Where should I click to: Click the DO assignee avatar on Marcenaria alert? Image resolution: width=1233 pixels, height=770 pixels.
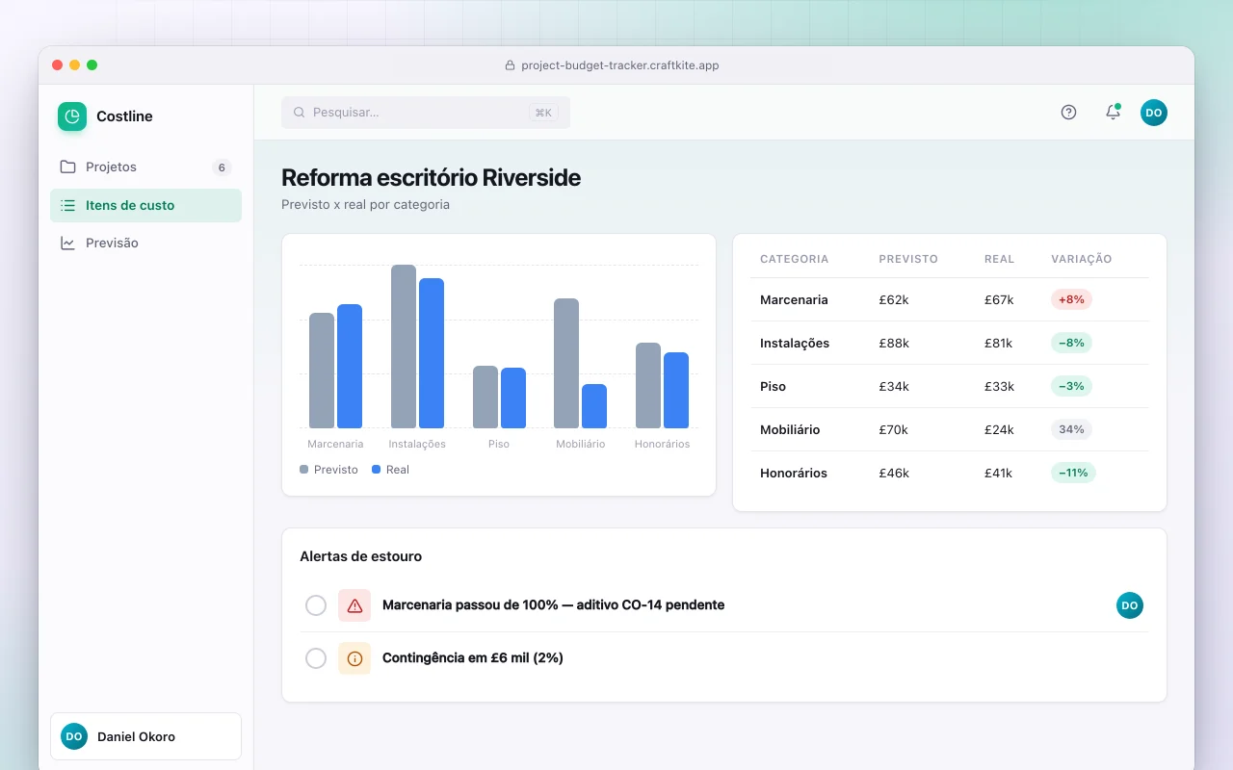pyautogui.click(x=1130, y=605)
